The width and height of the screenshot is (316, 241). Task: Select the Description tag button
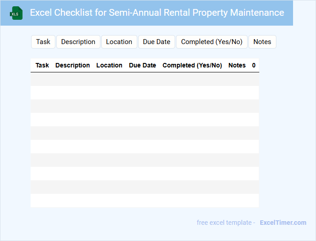click(x=78, y=42)
